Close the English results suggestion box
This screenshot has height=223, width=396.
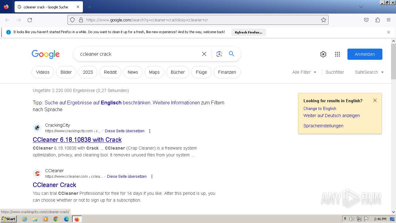(x=375, y=100)
